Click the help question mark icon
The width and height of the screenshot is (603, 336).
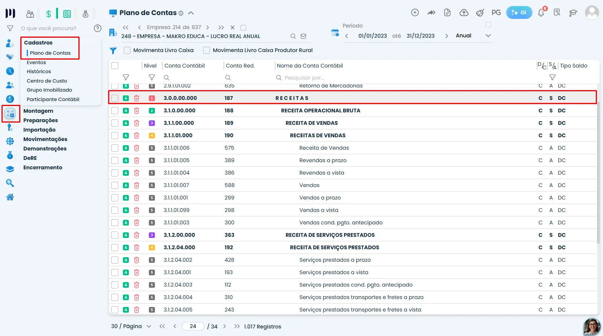point(98,28)
